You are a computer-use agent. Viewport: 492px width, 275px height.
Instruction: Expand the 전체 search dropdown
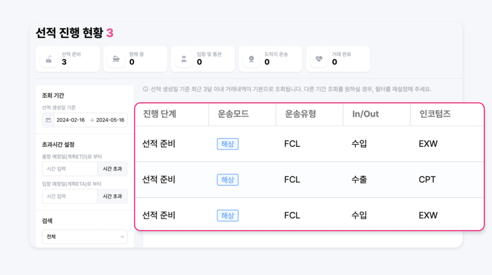(x=85, y=237)
